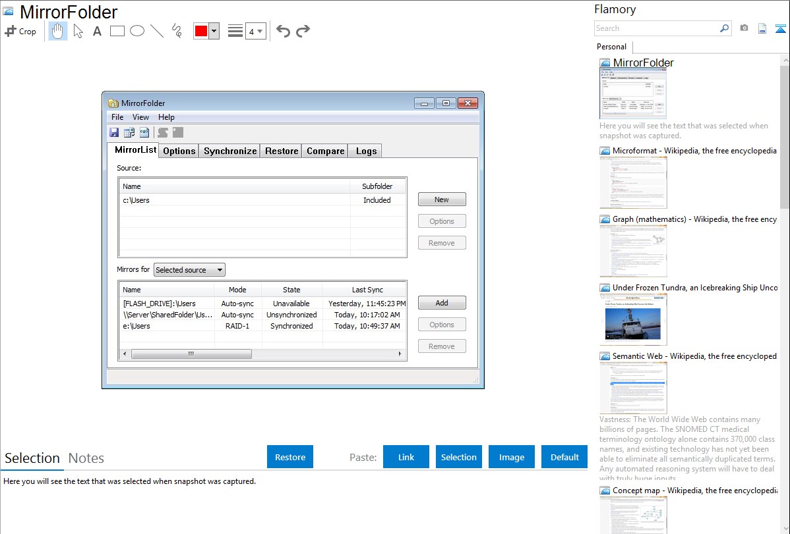Select the arrow pointer tool

point(78,31)
